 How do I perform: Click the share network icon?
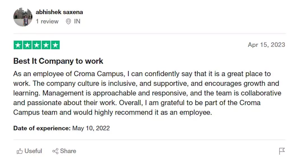pyautogui.click(x=55, y=151)
